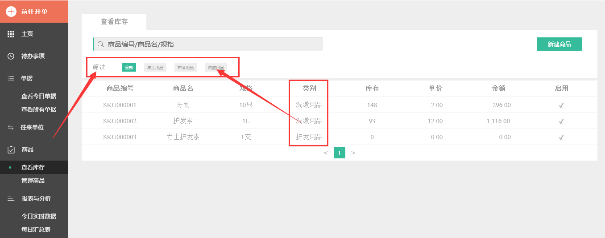The image size is (605, 238).
Task: Go to the next page arrow
Action: tap(353, 153)
